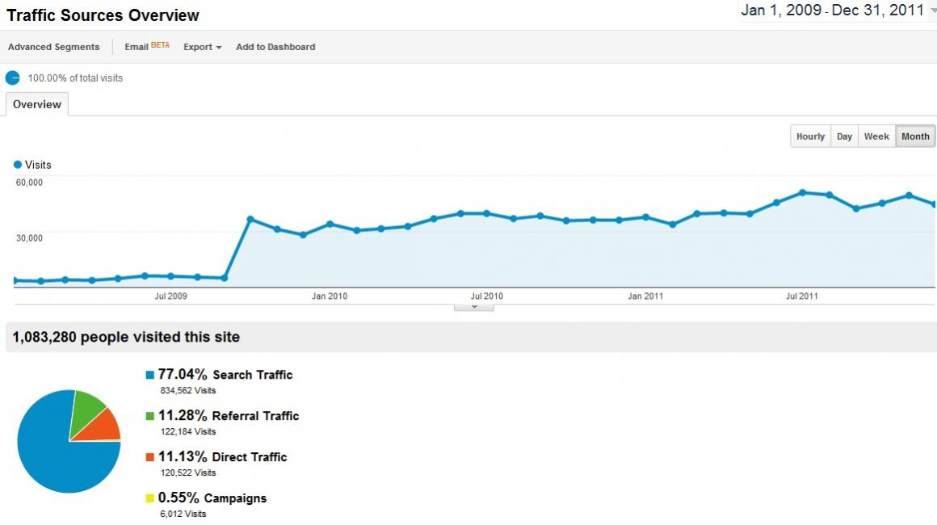Click the Jul 2010 axis label
The width and height of the screenshot is (937, 525).
tap(486, 296)
